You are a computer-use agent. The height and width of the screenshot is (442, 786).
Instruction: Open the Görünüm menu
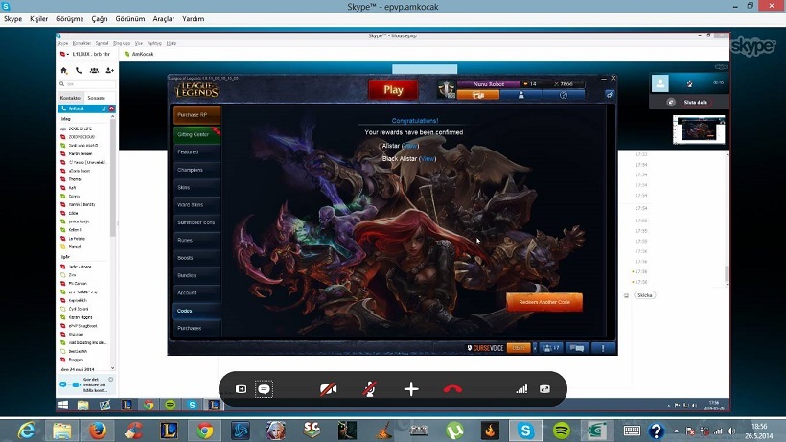pyautogui.click(x=129, y=18)
